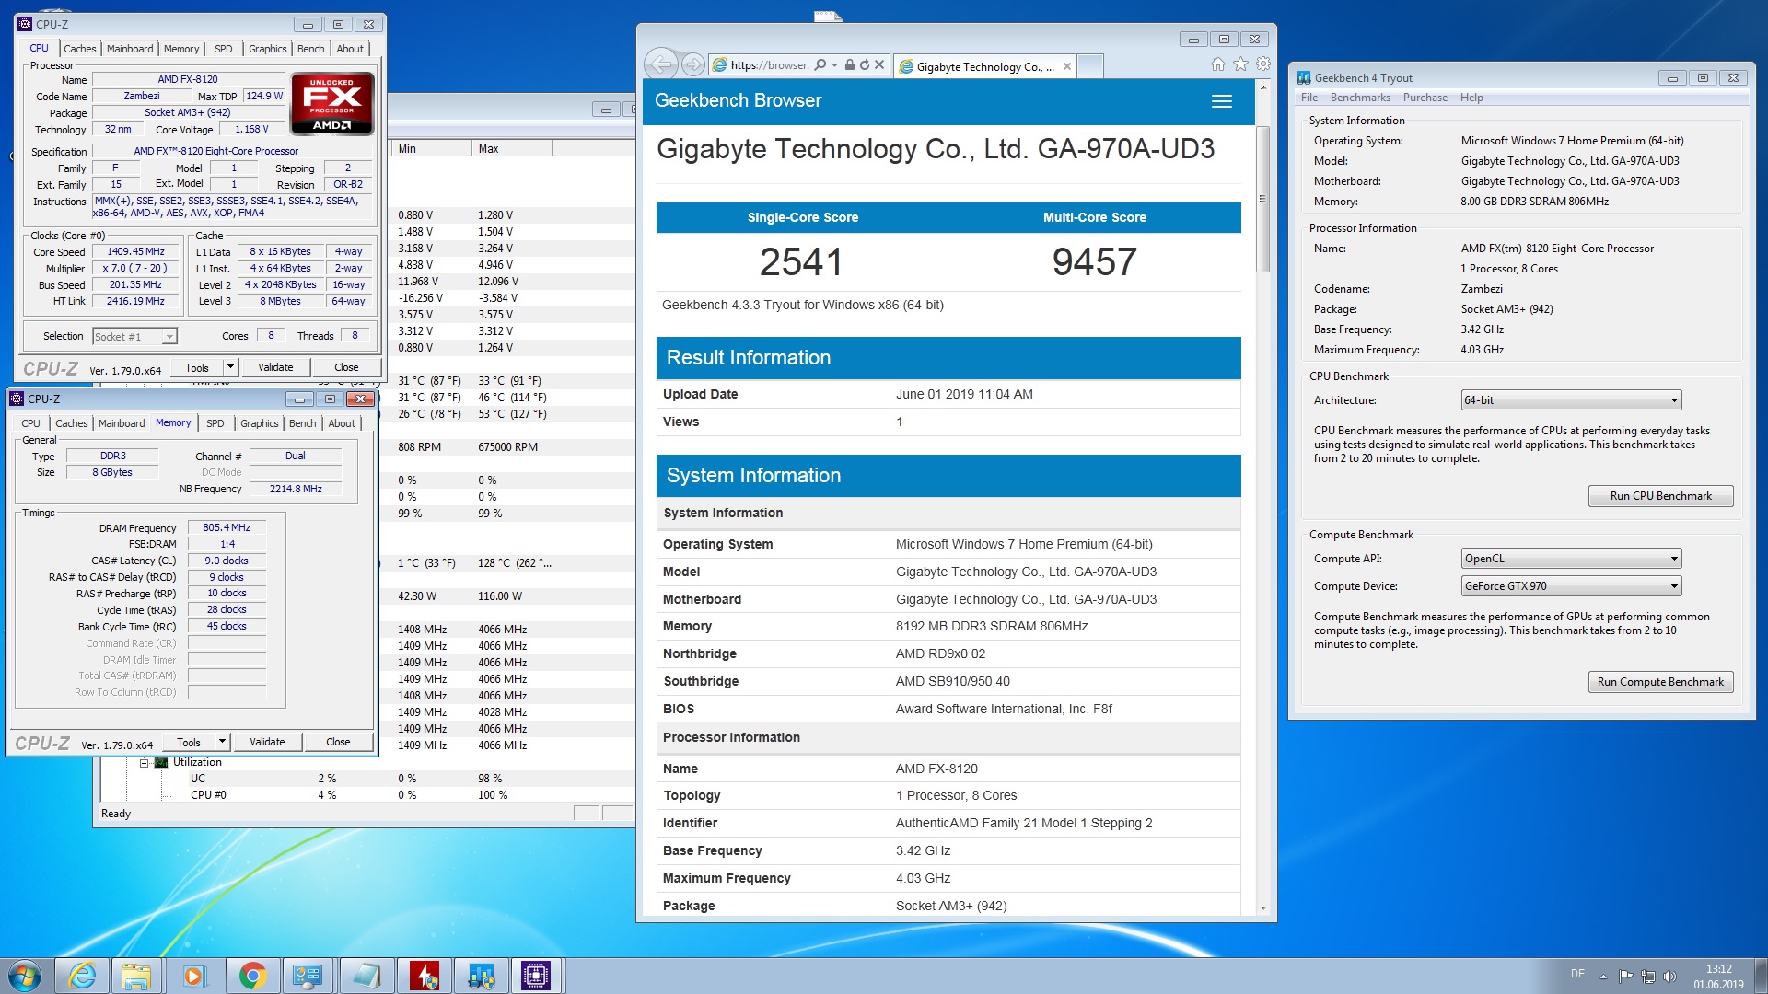Open the browser Home page icon
The image size is (1768, 994).
point(1218,64)
